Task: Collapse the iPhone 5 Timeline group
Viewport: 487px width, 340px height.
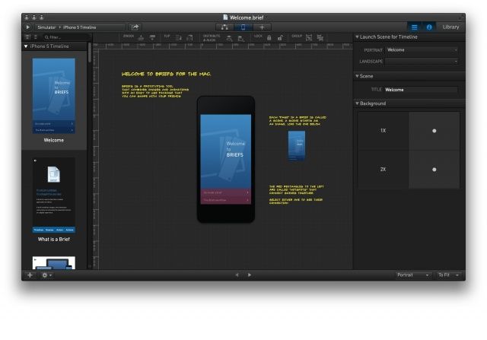Action: (27, 46)
